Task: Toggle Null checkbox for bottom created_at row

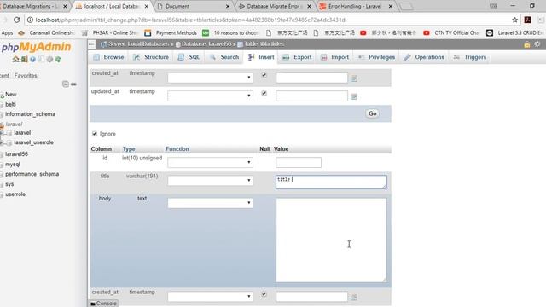Action: (264, 293)
